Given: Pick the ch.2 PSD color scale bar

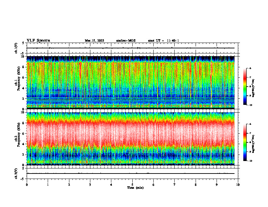Looking at the screenshot, I should pyautogui.click(x=245, y=142).
